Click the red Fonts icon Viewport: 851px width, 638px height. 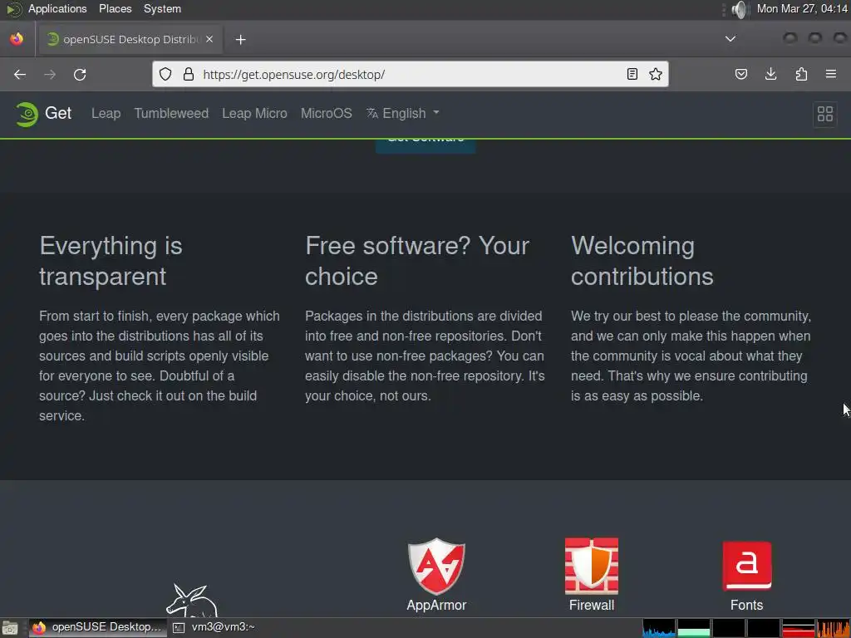[747, 566]
